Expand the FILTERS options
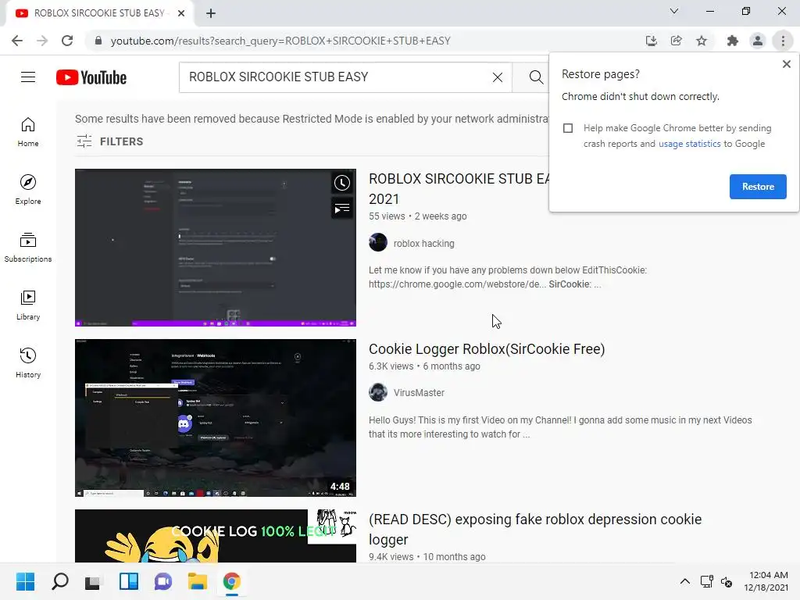This screenshot has width=800, height=600. 109,141
